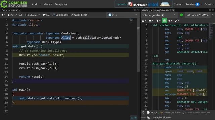The height and width of the screenshot is (120, 215).
Task: Open the compiler add tool wrench dropdown
Action: pyautogui.click(x=177, y=21)
